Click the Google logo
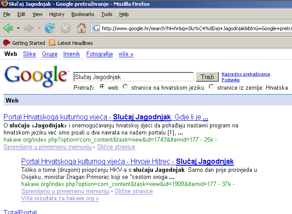Image resolution: width=292 pixels, height=214 pixels. pyautogui.click(x=36, y=76)
